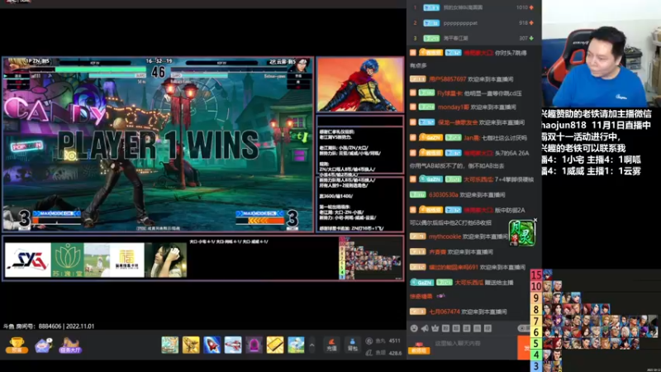The width and height of the screenshot is (661, 372).
Task: Click the 充值 recharge button
Action: point(332,345)
